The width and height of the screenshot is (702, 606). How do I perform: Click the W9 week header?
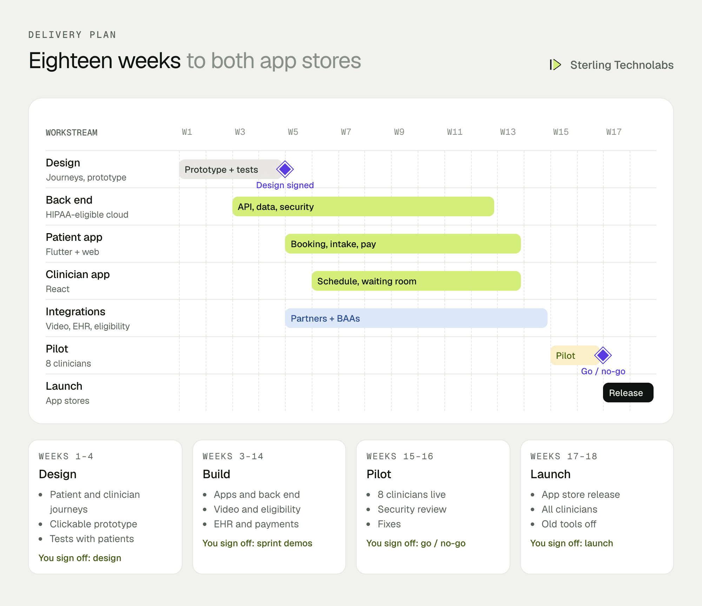(399, 132)
